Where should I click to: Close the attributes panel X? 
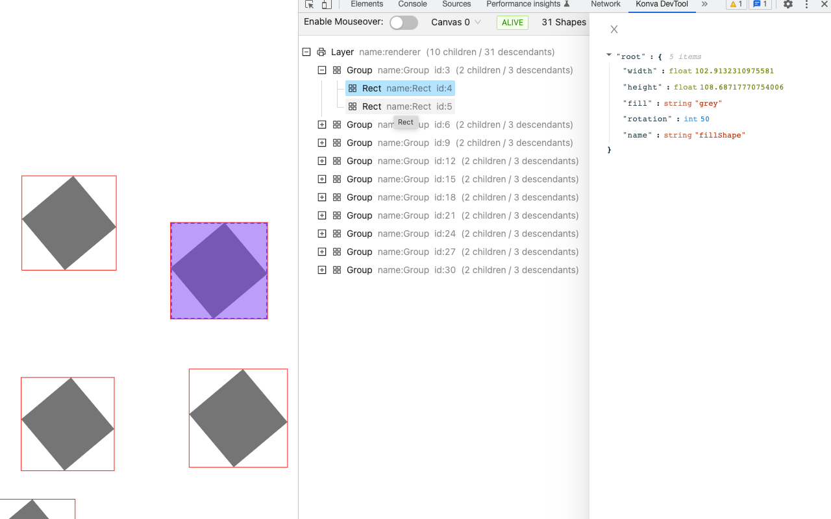[614, 29]
